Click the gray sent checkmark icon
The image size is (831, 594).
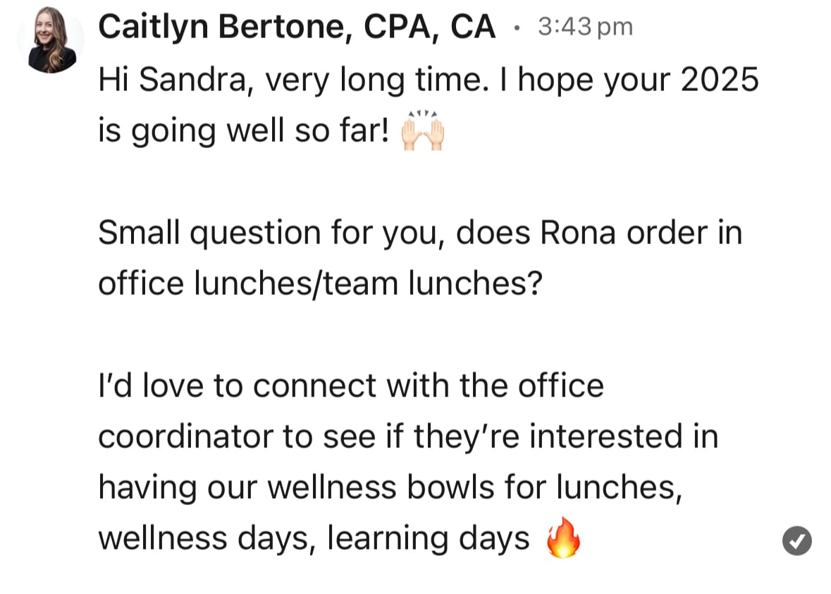click(x=796, y=540)
